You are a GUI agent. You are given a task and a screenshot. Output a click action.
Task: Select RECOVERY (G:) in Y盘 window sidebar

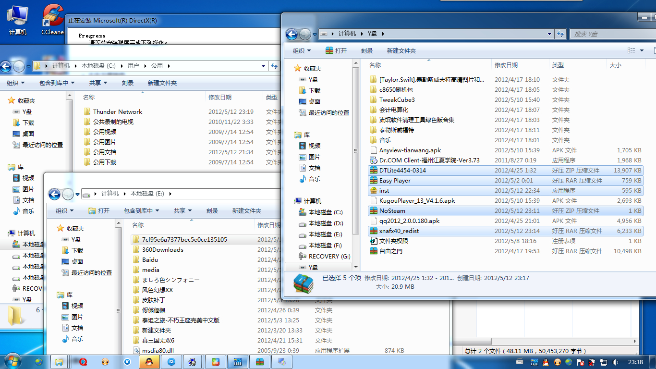(x=325, y=256)
